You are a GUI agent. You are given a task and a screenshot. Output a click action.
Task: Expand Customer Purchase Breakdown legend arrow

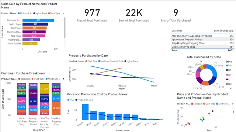(64, 79)
